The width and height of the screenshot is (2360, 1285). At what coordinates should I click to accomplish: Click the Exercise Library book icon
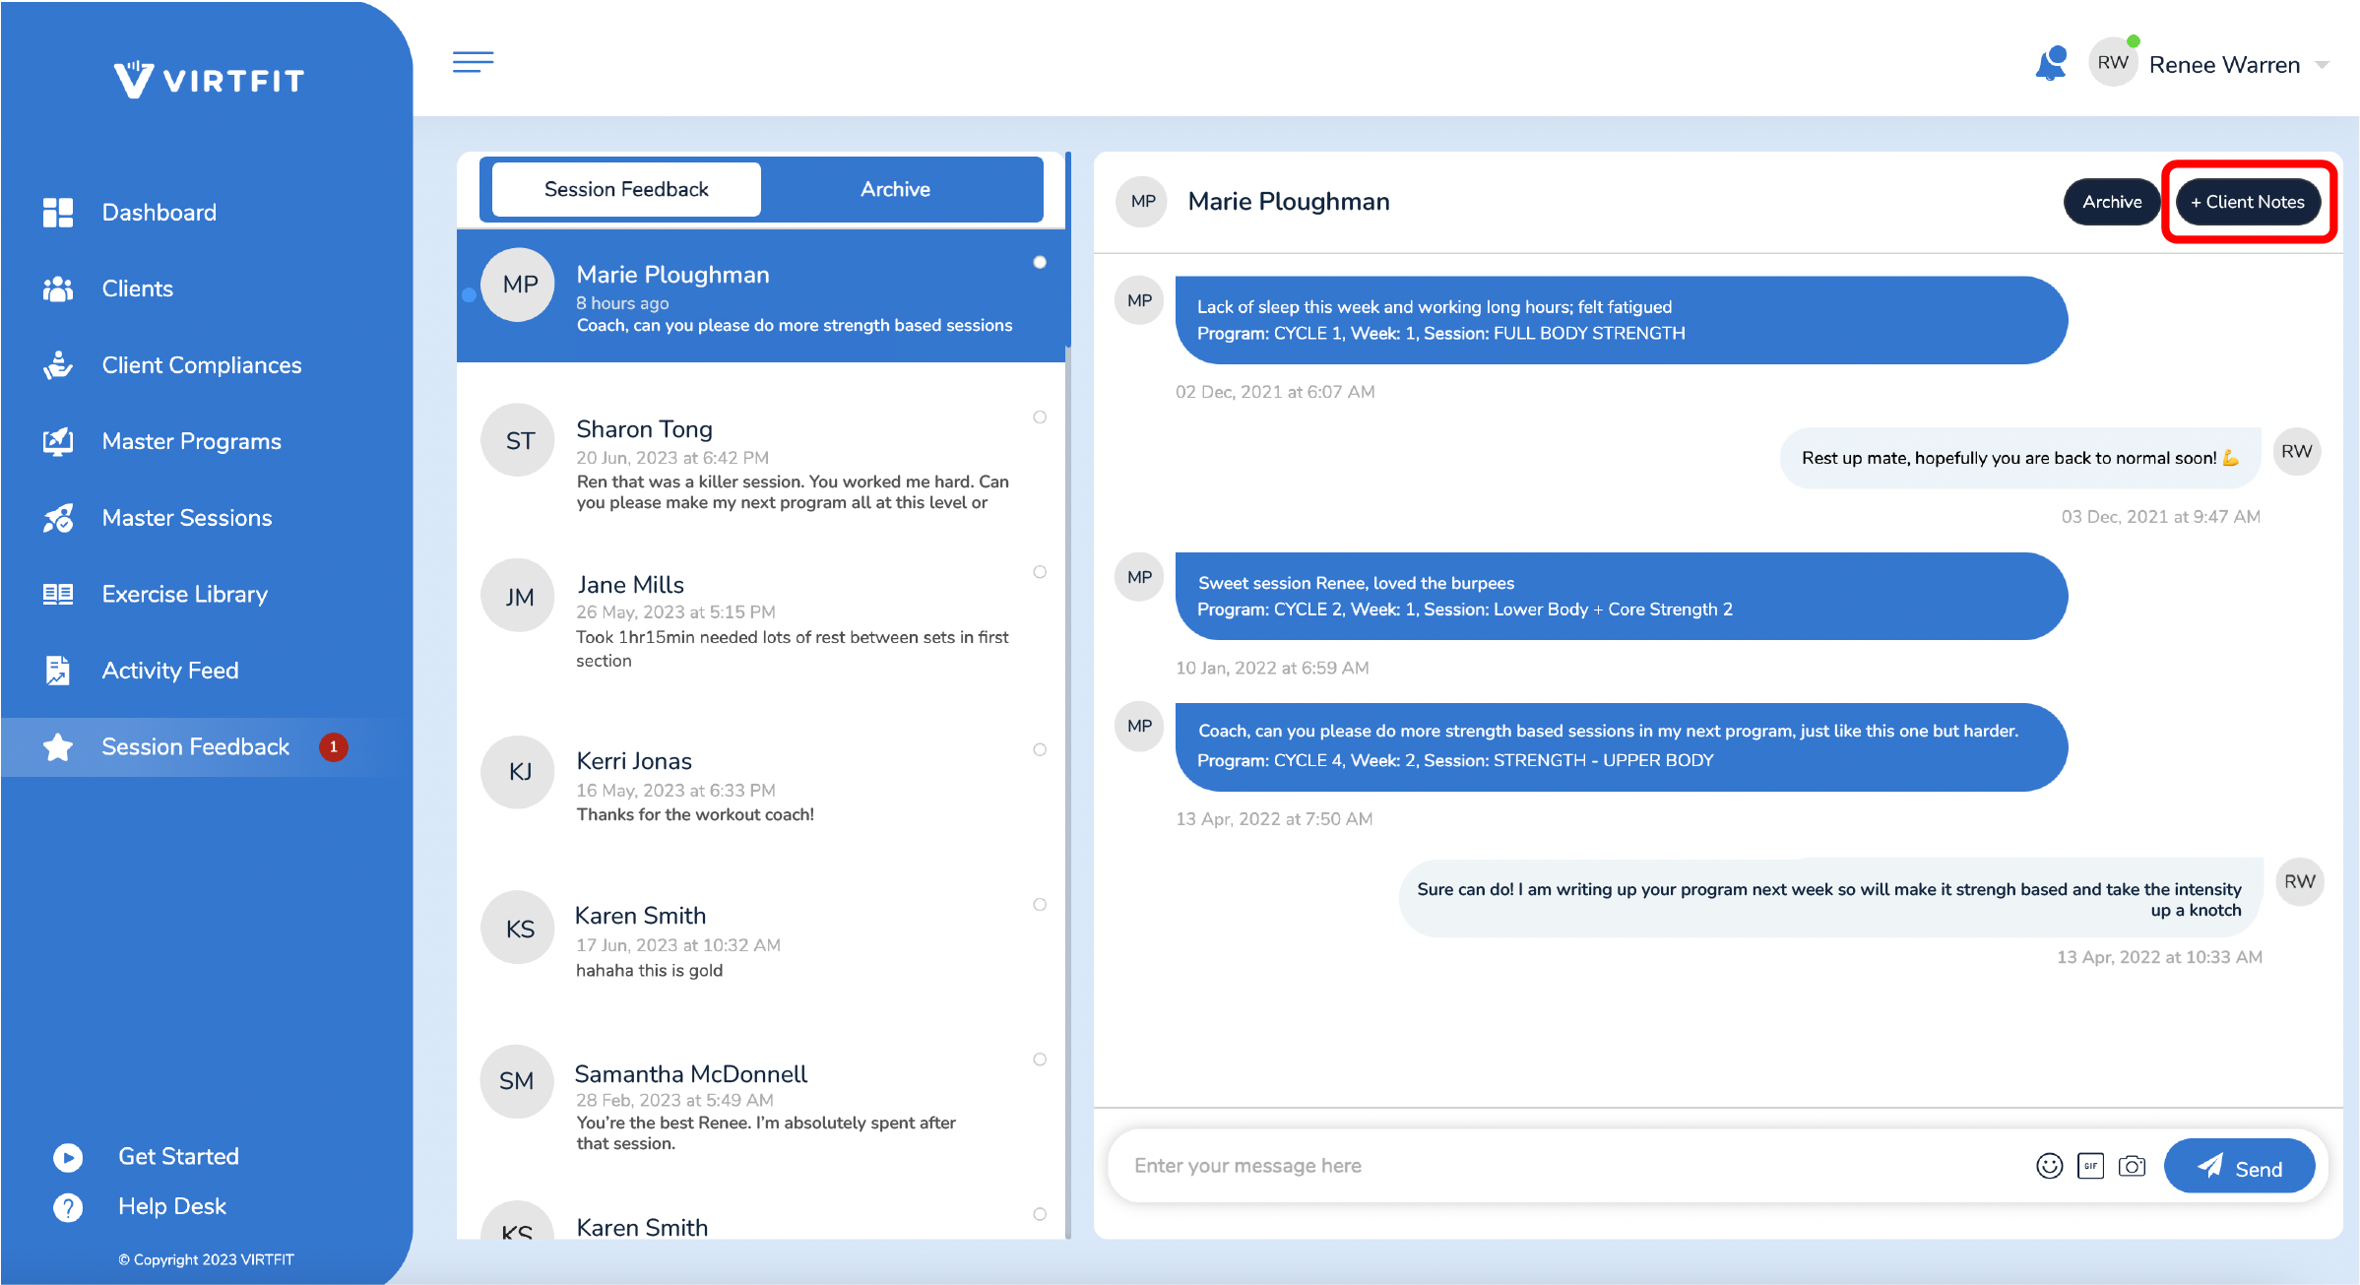pyautogui.click(x=58, y=594)
